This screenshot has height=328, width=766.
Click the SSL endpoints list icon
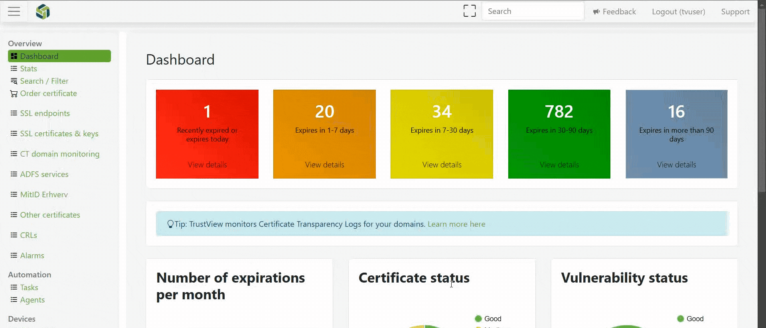click(x=14, y=113)
